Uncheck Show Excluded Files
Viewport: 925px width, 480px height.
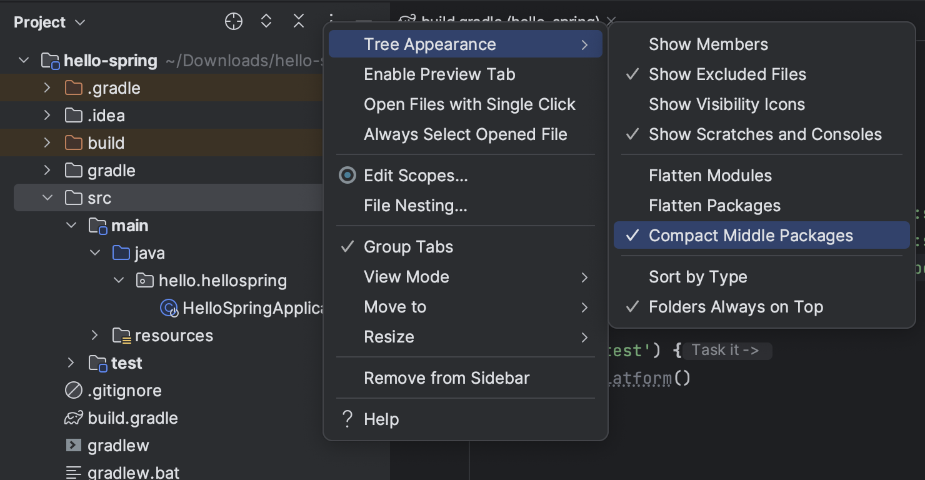(x=727, y=74)
